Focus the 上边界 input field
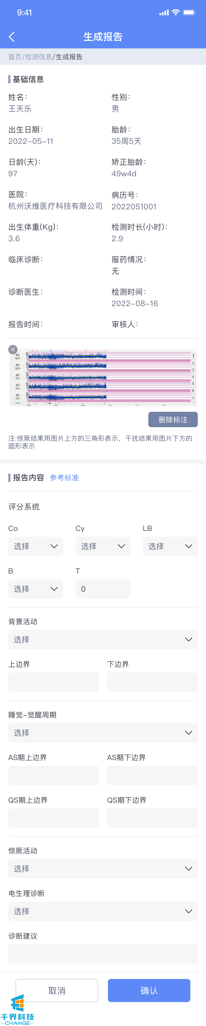The image size is (206, 1026). click(53, 682)
